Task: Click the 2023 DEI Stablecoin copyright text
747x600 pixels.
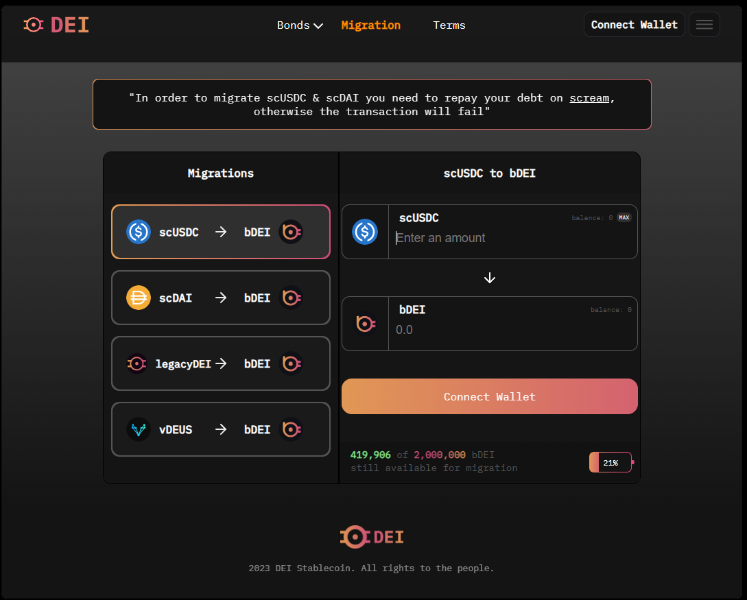Action: point(371,568)
